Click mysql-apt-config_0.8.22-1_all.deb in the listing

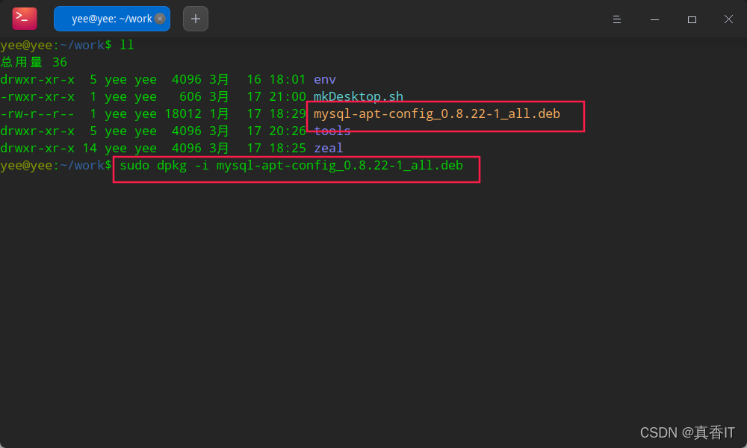pyautogui.click(x=437, y=113)
